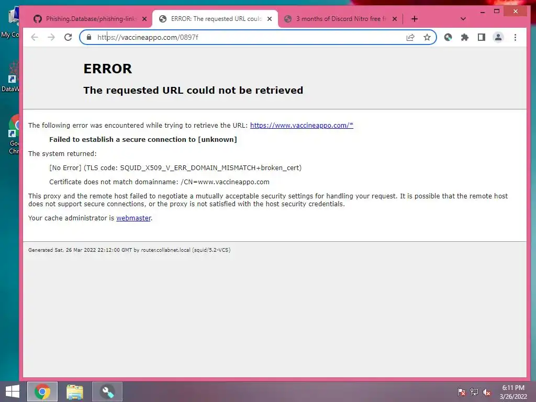Click the 'Generated Sat, 26 Mar 2022' footer text
536x402 pixels.
(x=129, y=250)
